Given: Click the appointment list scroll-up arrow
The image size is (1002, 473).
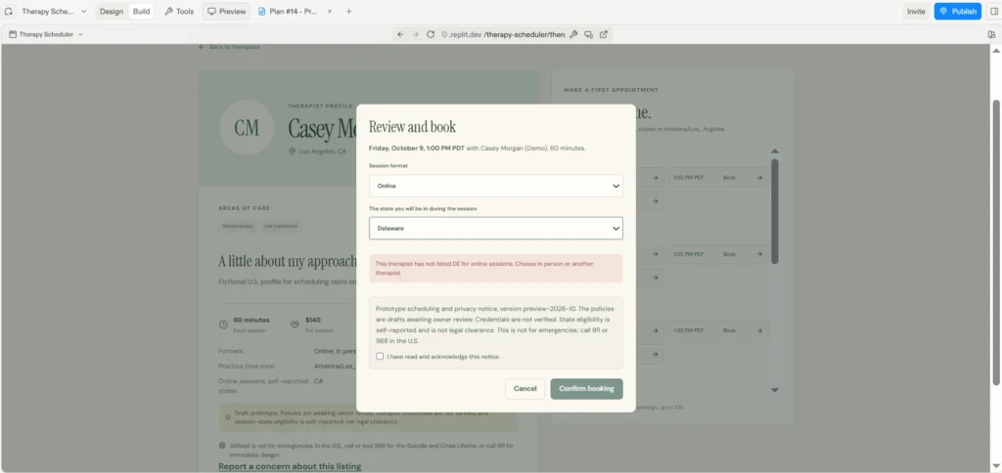Looking at the screenshot, I should 775,151.
